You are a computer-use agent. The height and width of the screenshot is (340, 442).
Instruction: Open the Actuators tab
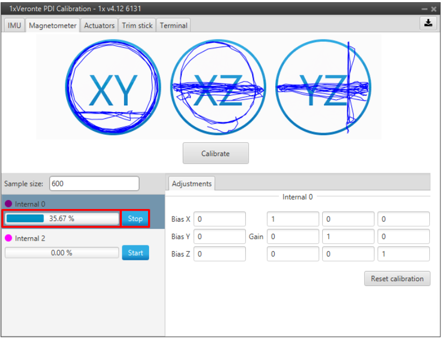[x=99, y=25]
